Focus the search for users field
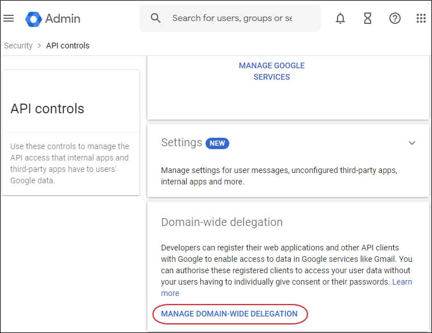This screenshot has width=432, height=333. click(230, 18)
